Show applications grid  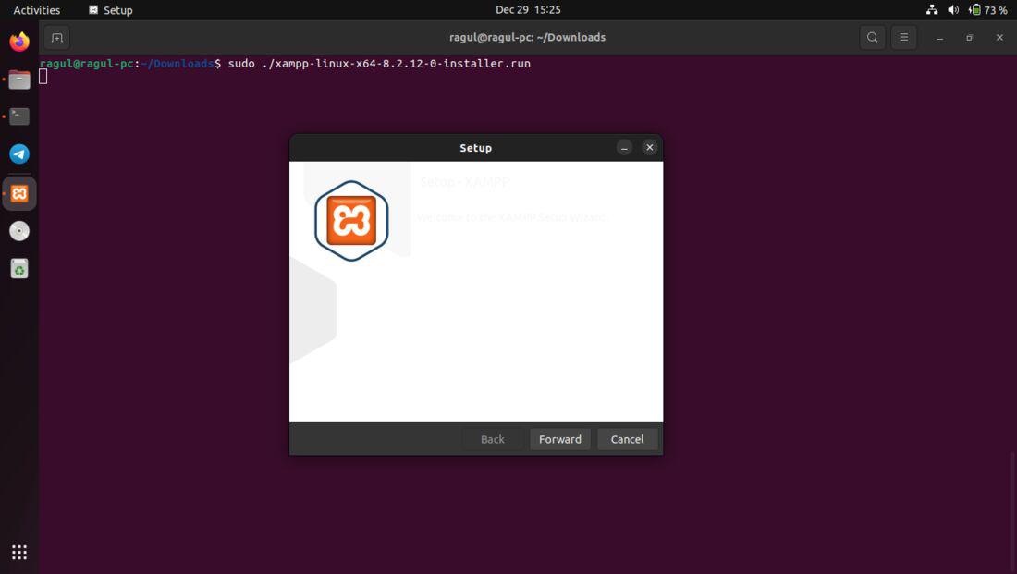pos(19,552)
